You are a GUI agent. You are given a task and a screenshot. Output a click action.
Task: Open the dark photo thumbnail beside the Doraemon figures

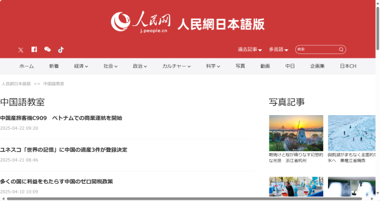coord(352,186)
